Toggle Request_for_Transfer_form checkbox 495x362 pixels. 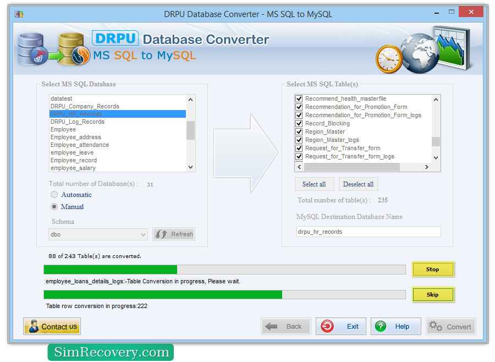299,148
